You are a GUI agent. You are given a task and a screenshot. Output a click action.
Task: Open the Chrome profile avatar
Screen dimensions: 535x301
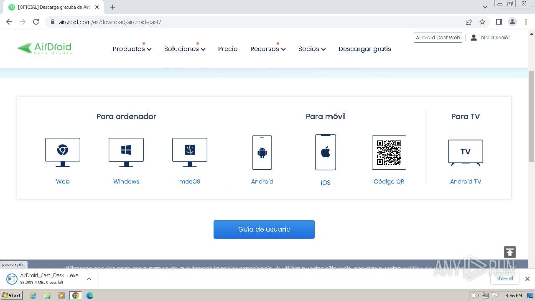coord(512,22)
